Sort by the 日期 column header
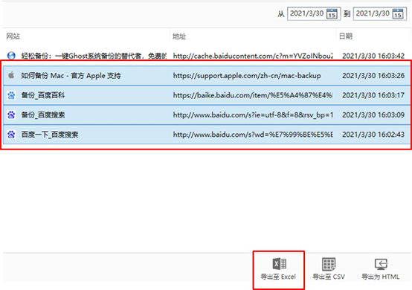This screenshot has height=290, width=412. pyautogui.click(x=346, y=36)
